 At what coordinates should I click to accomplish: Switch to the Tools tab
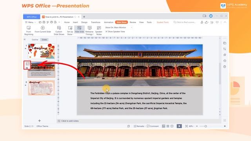(149, 22)
